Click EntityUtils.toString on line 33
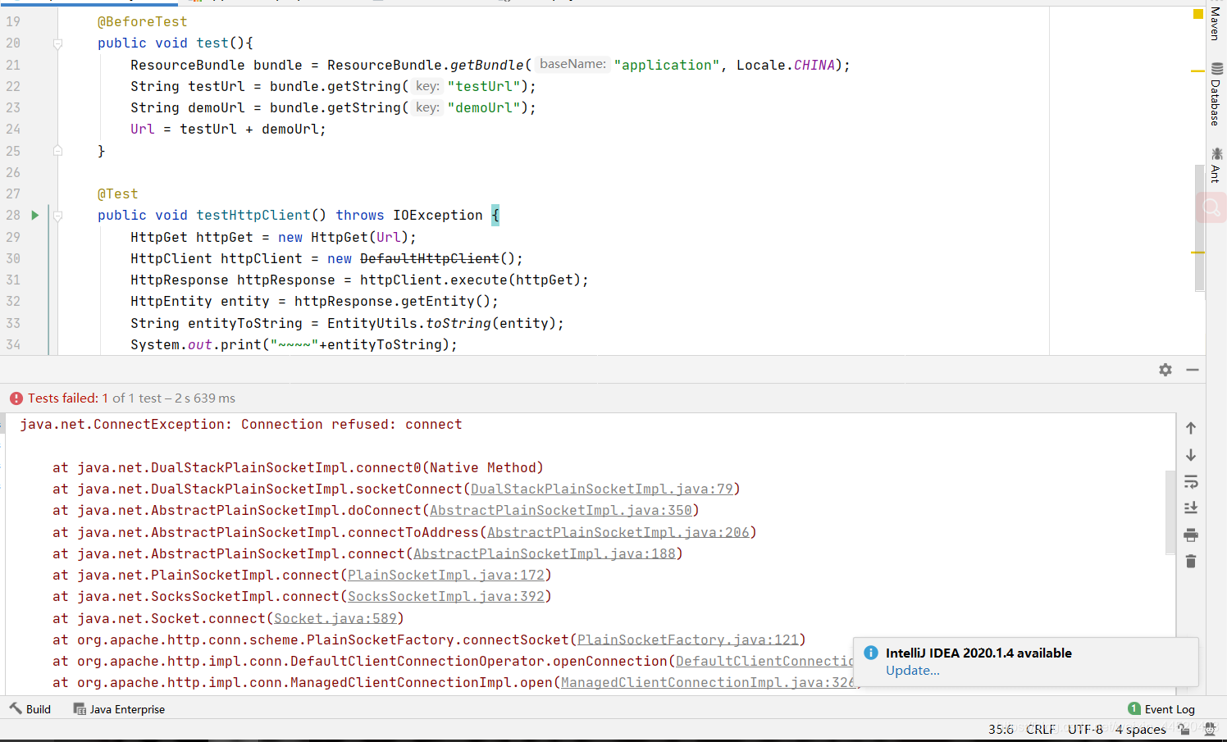Screen dimensions: 1227x742 [x=409, y=324]
